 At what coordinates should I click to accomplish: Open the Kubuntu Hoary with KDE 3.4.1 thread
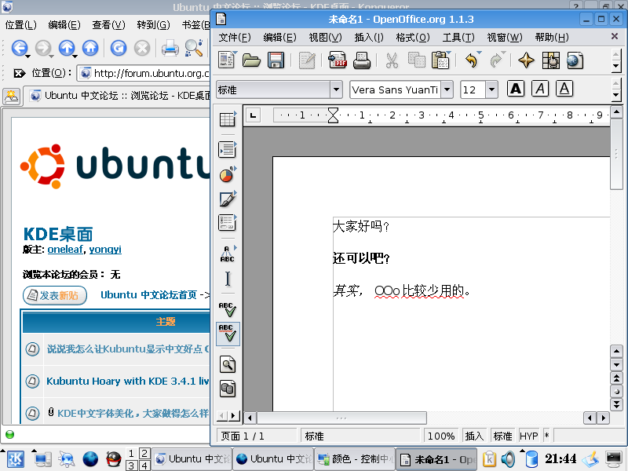coord(128,381)
